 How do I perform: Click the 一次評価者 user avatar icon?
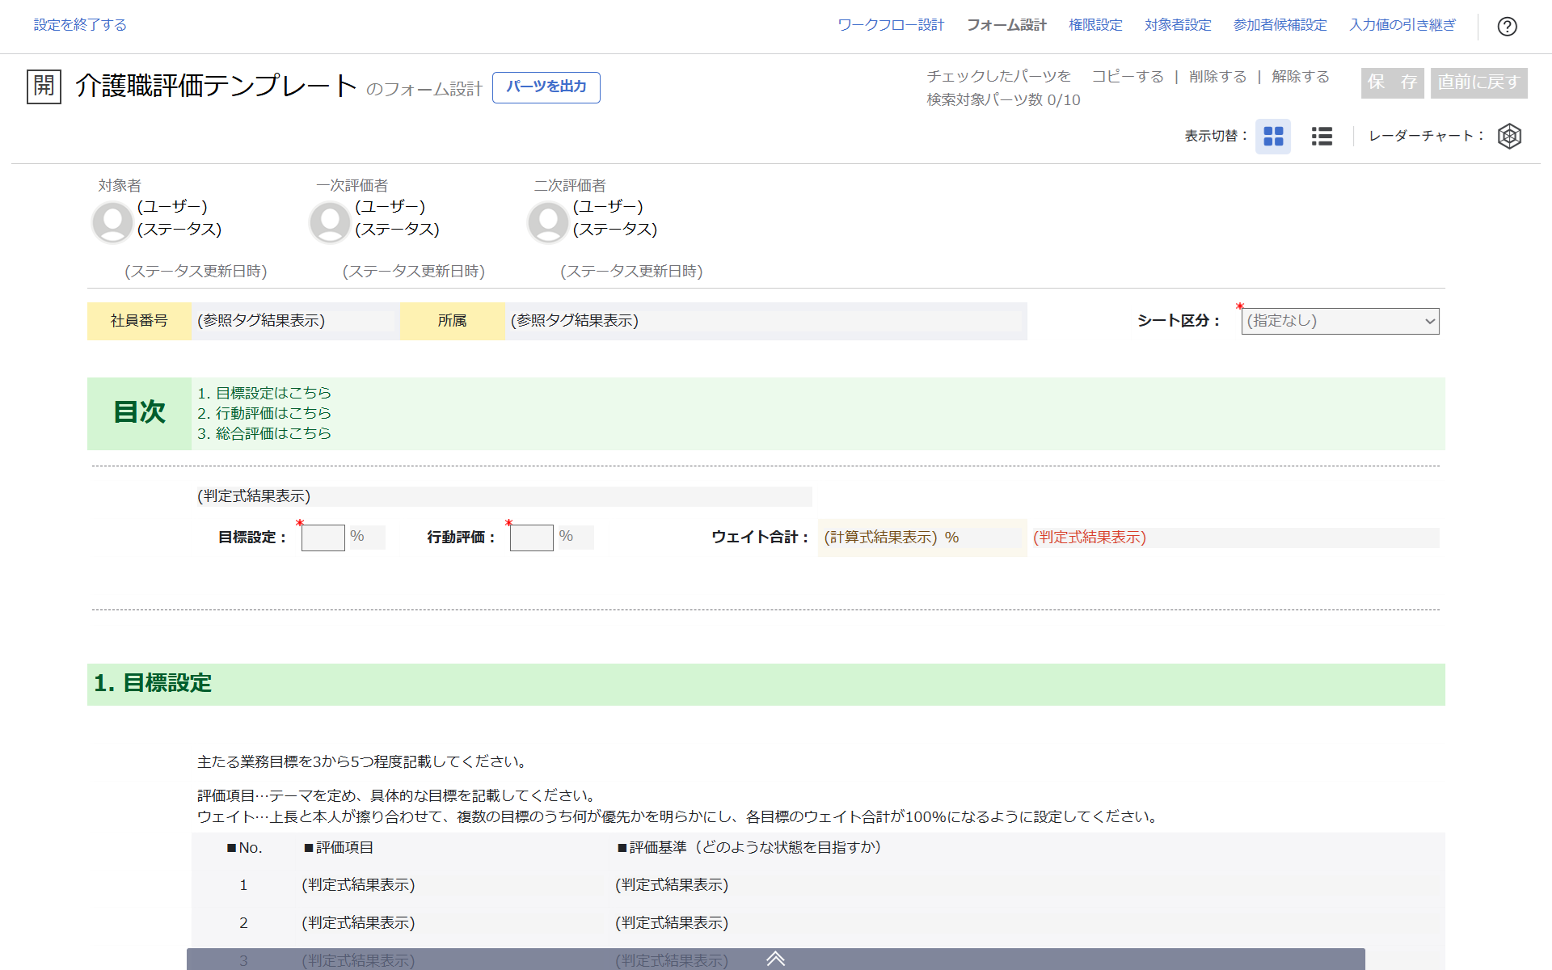[x=330, y=221]
